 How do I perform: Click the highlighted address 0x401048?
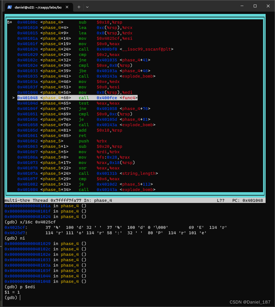coord(27,98)
